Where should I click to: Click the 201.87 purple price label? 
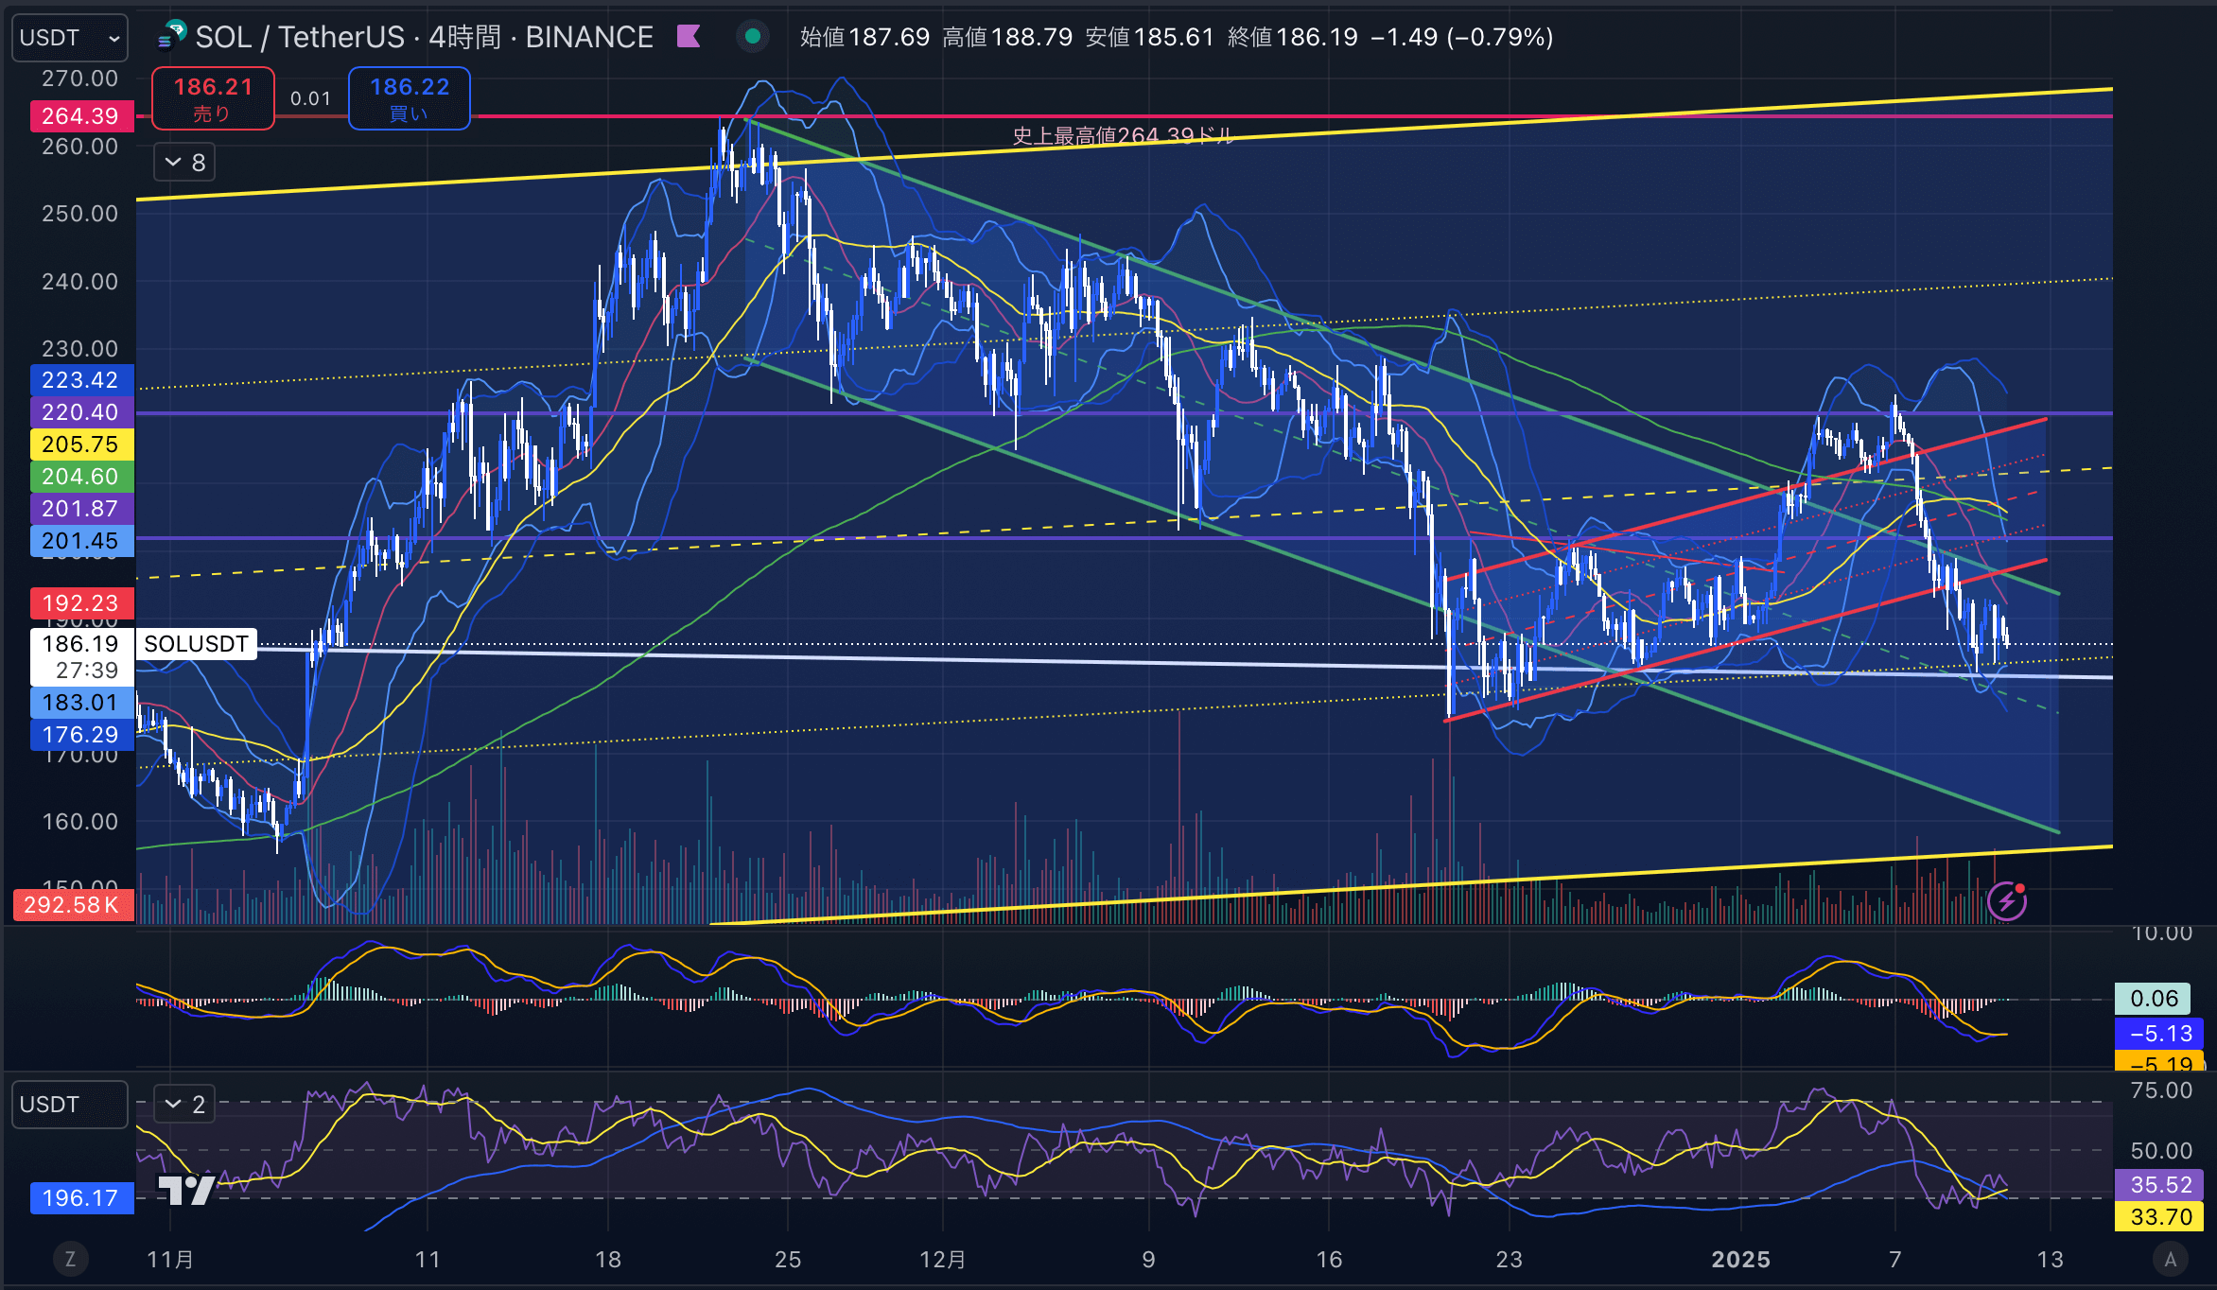[x=80, y=509]
